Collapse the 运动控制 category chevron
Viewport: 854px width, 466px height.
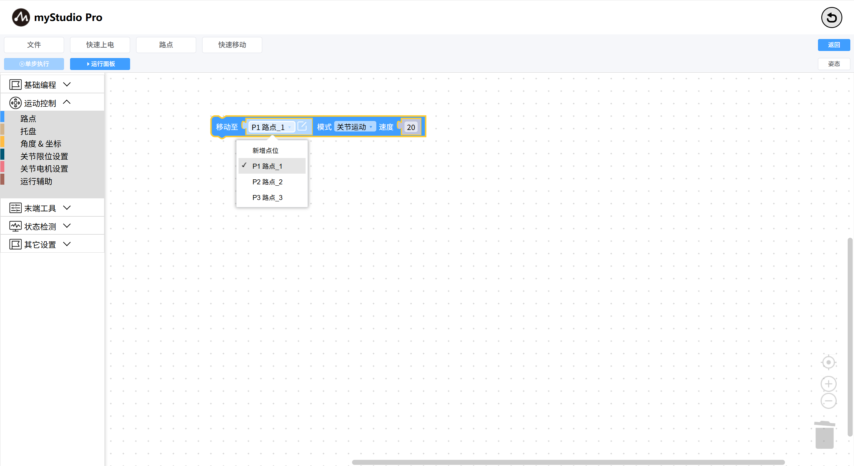67,102
